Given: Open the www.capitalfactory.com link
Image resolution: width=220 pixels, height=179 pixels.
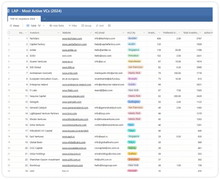Looking at the screenshot, I should tap(74, 44).
